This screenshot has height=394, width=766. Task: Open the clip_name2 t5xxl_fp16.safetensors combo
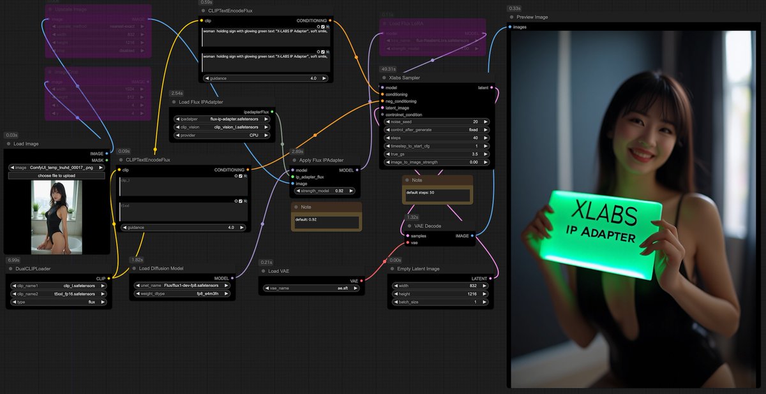(x=59, y=294)
